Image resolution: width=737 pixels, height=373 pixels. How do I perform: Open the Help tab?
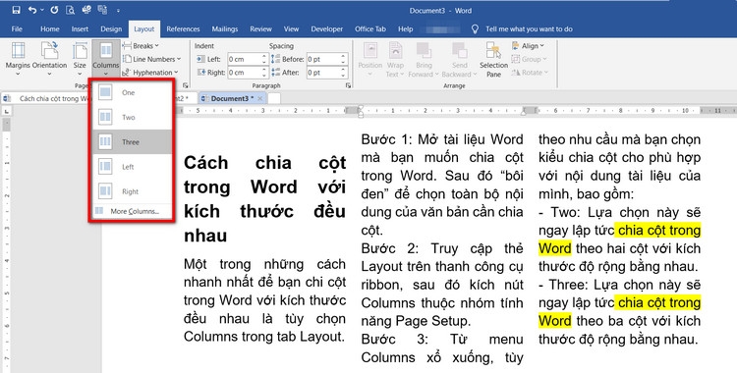tap(406, 29)
